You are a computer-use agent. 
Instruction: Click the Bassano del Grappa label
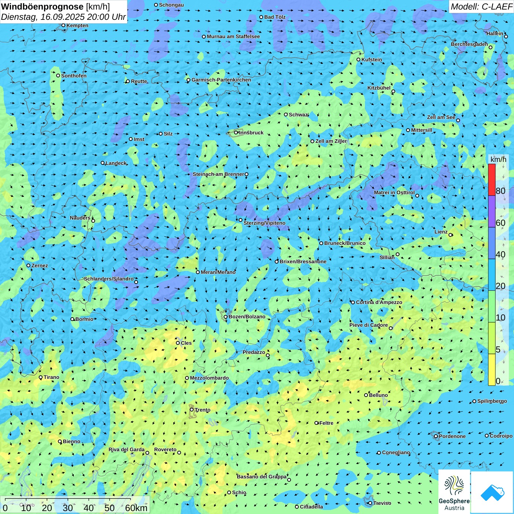261,477
